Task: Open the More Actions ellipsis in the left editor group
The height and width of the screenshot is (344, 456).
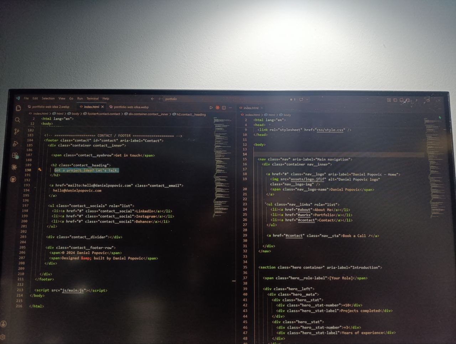Action: pyautogui.click(x=230, y=107)
